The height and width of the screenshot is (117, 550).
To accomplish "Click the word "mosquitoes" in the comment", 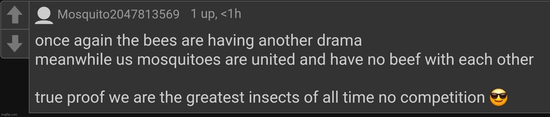I will (x=179, y=60).
